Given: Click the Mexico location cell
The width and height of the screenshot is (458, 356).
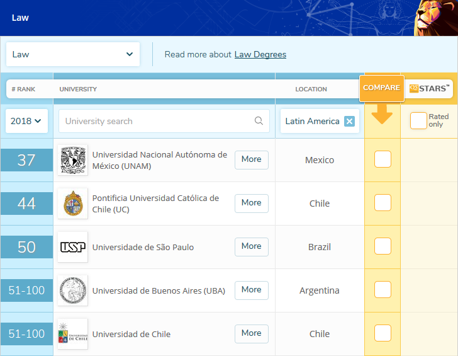Looking at the screenshot, I should pyautogui.click(x=320, y=160).
